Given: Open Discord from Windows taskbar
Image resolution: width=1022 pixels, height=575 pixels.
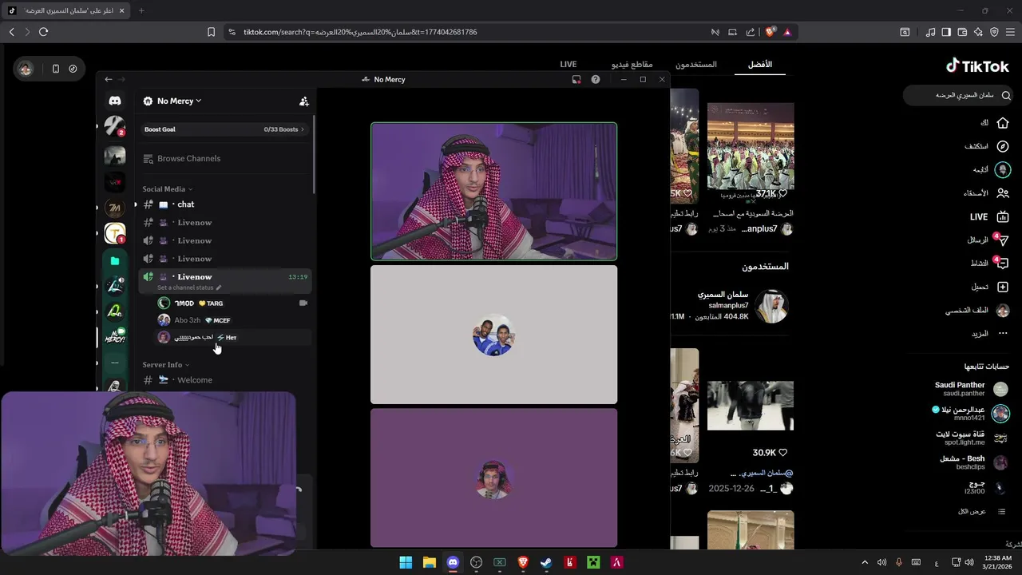Looking at the screenshot, I should pyautogui.click(x=453, y=562).
